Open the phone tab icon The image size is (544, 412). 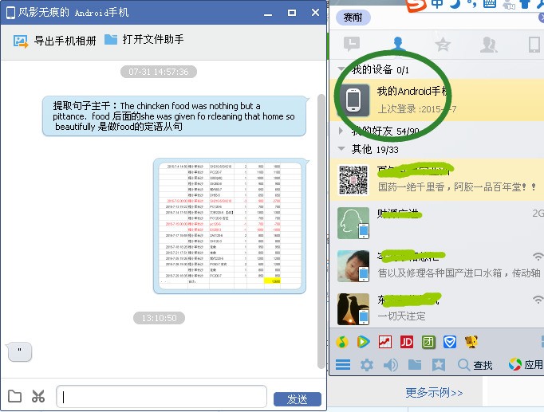tap(534, 45)
